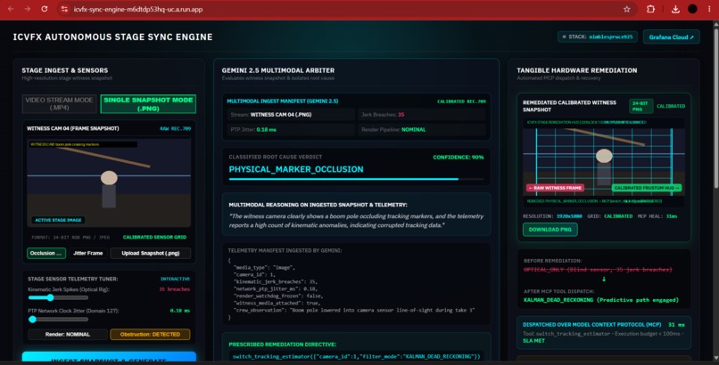Open the browser downloads icon
719x365 pixels.
click(x=675, y=9)
